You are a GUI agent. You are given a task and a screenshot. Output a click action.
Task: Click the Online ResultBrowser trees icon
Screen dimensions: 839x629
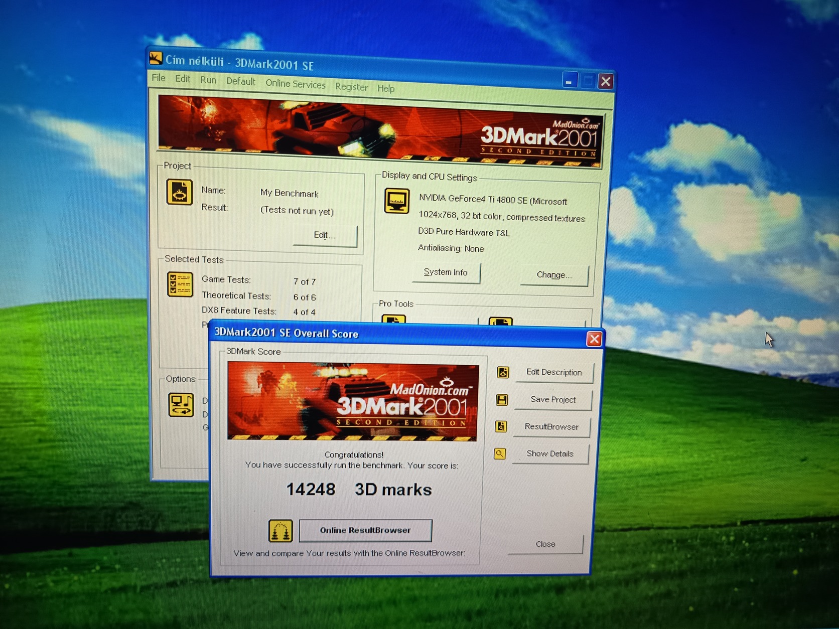[281, 531]
